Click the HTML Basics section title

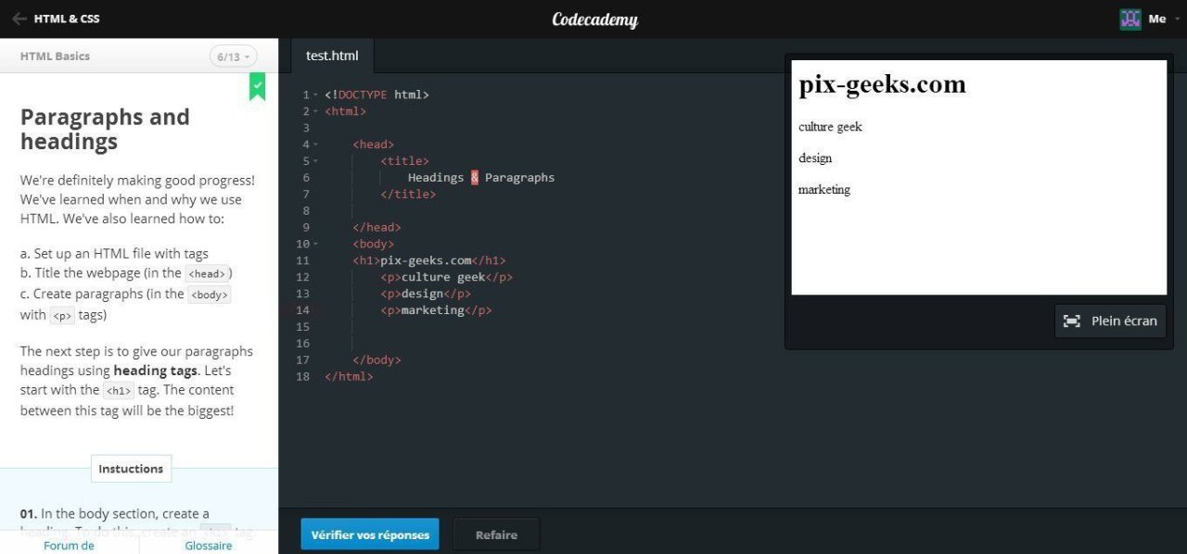56,57
